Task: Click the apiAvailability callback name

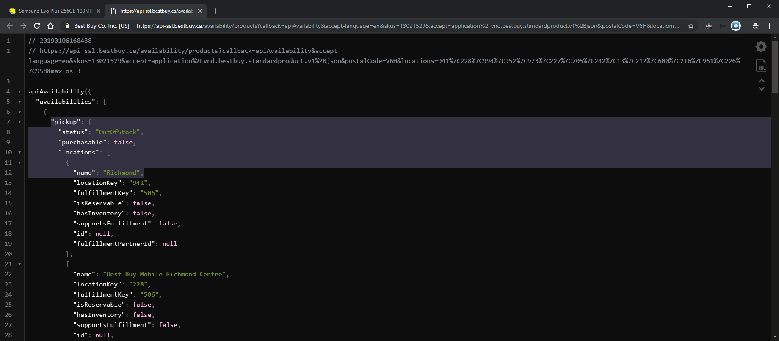Action: coord(56,91)
